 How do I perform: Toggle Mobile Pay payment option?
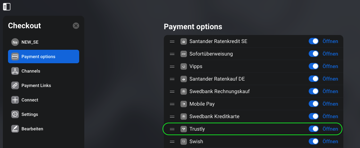pyautogui.click(x=314, y=104)
